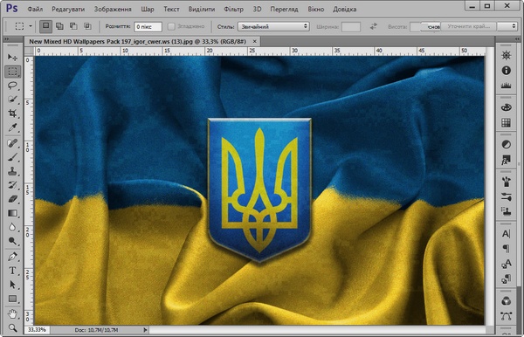Open the Swatches grid panel icon
The height and width of the screenshot is (337, 524).
[x=506, y=122]
